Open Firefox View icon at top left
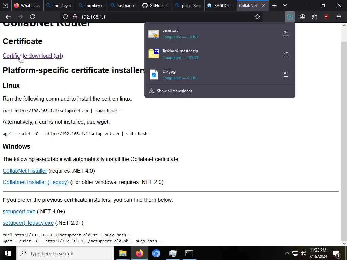 point(5,5)
